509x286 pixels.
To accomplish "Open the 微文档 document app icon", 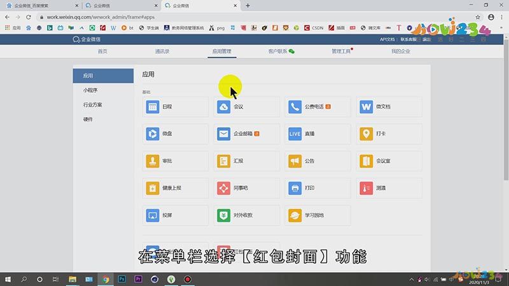I will tap(366, 107).
